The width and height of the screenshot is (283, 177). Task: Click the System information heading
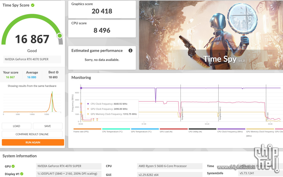[20, 156]
